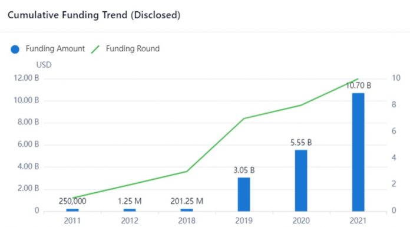This screenshot has width=410, height=227.
Task: Select the 2019 bar showing 3.05 B
Action: [x=244, y=195]
